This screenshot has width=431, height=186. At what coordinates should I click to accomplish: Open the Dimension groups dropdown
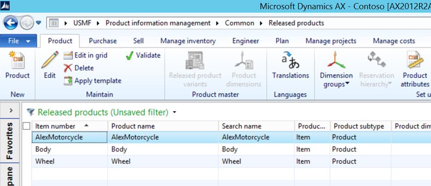point(336,79)
